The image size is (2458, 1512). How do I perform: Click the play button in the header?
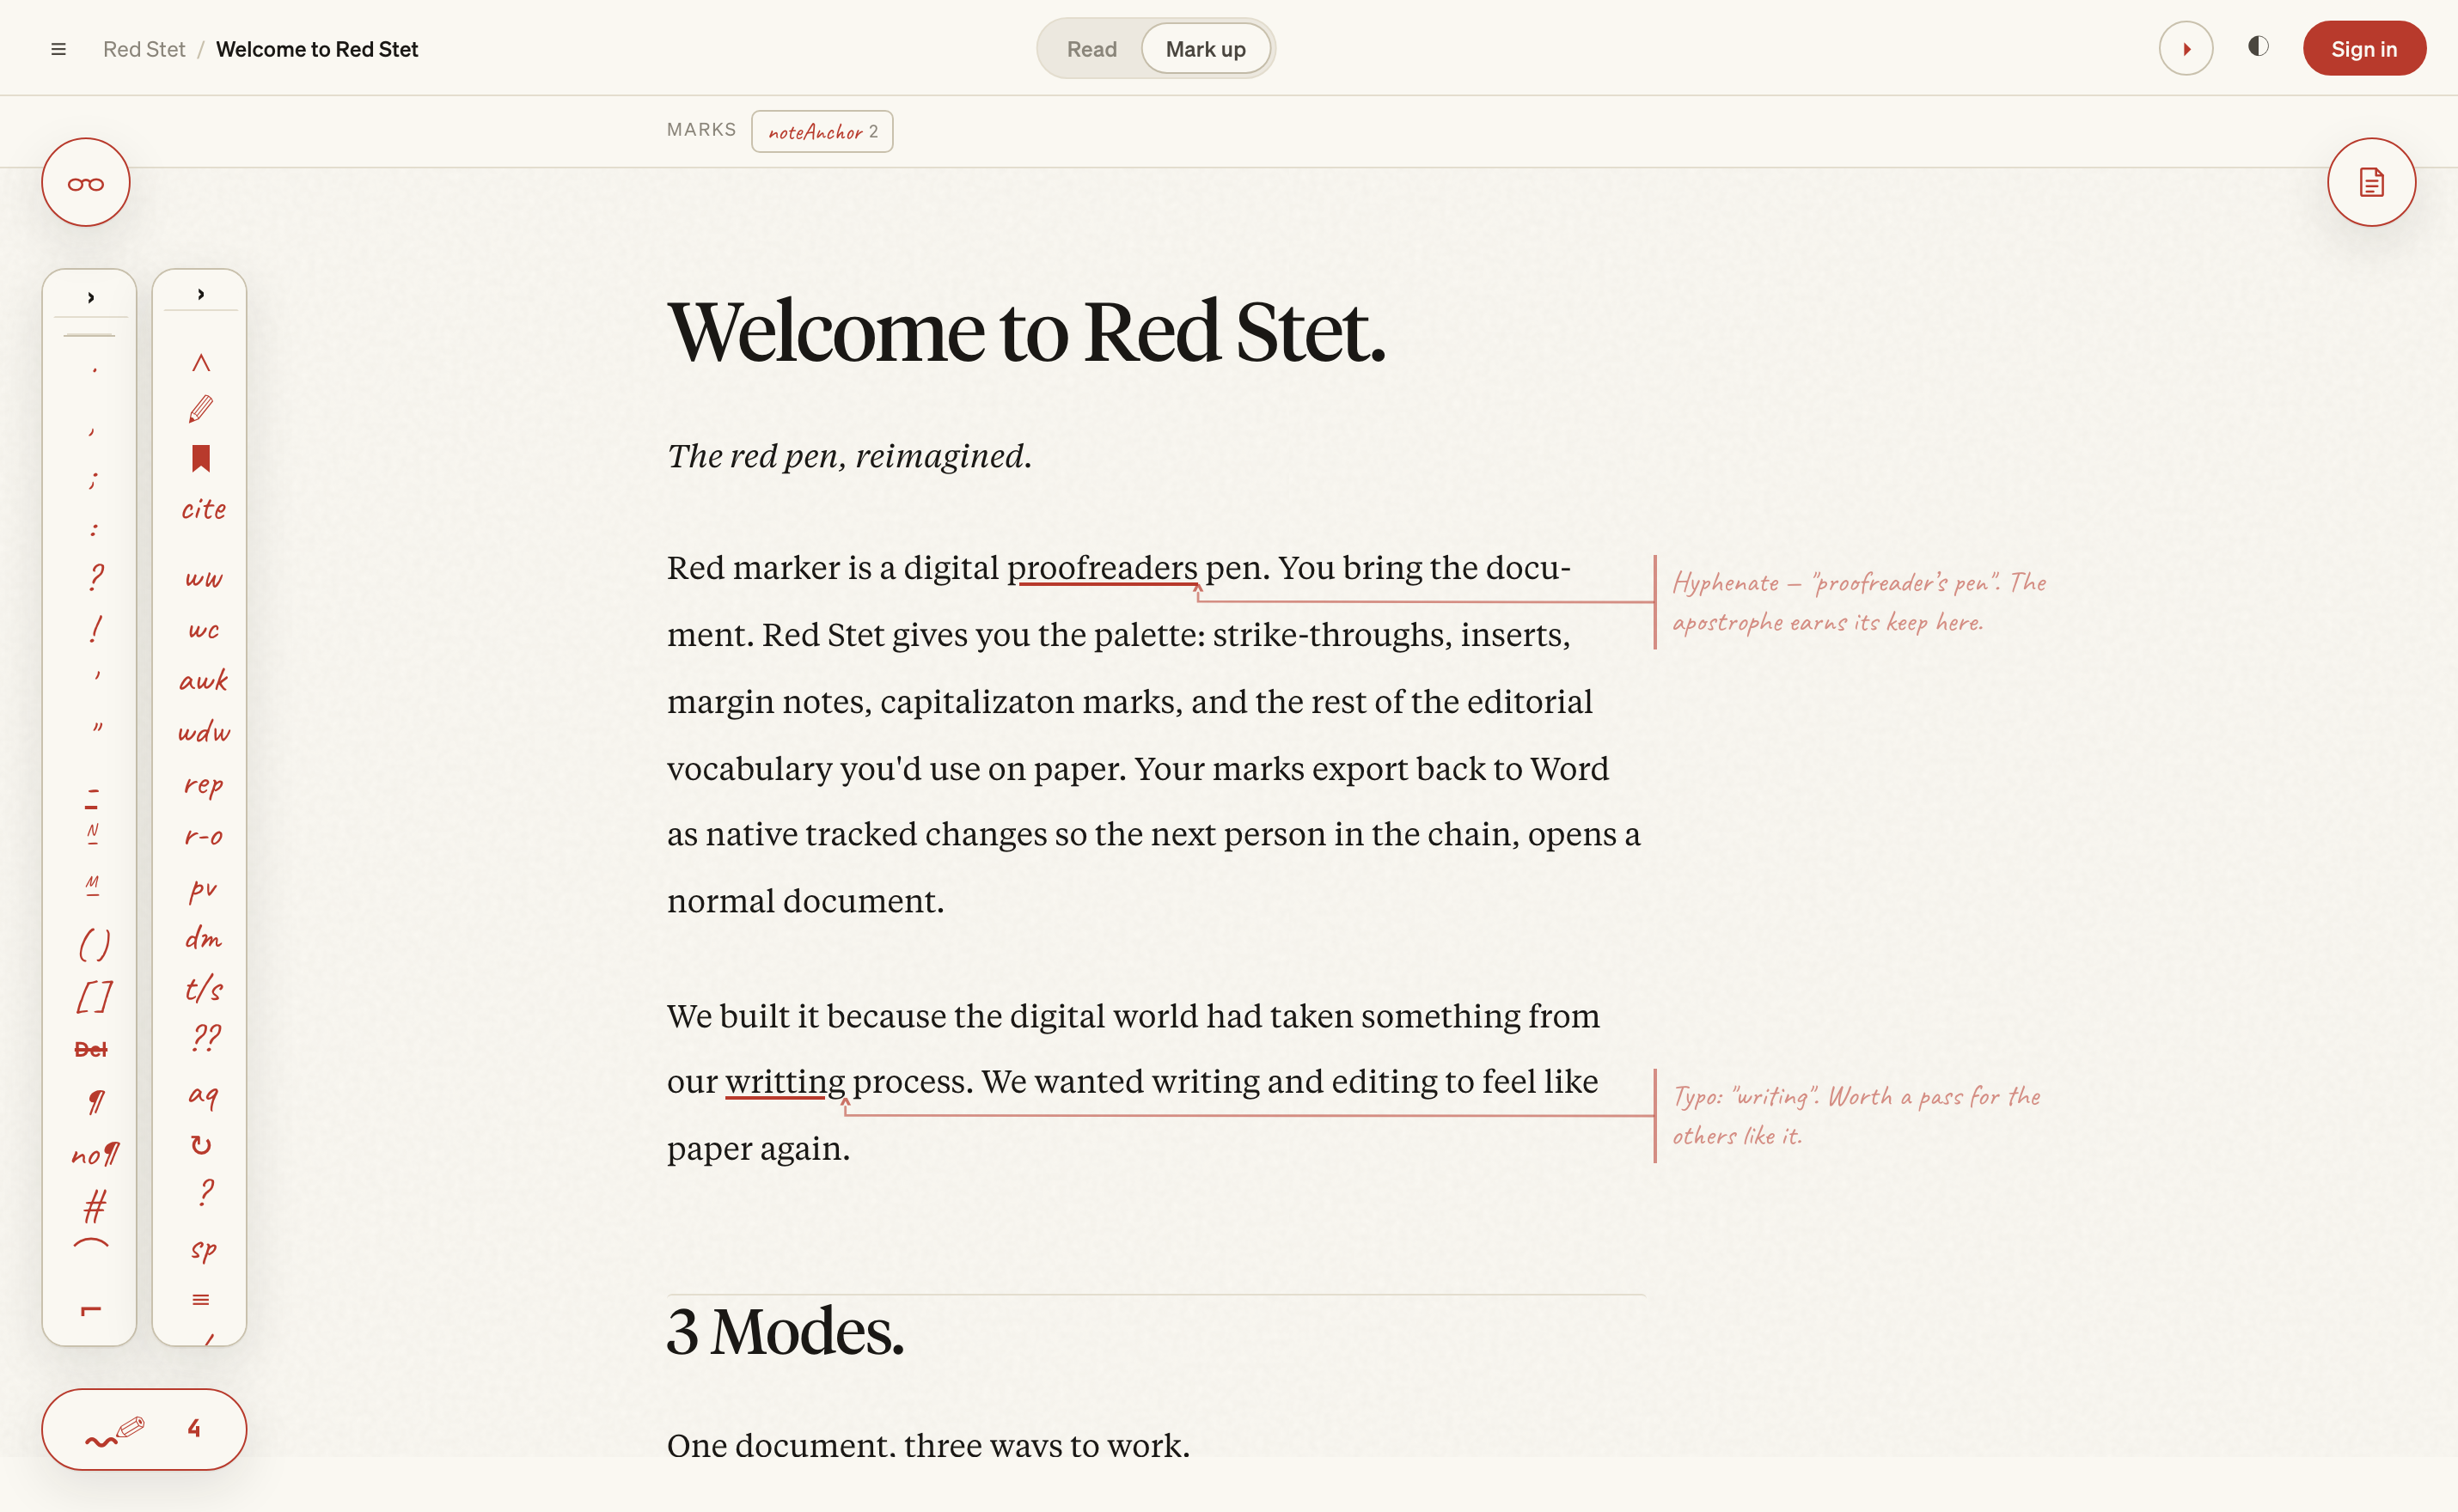[x=2186, y=49]
